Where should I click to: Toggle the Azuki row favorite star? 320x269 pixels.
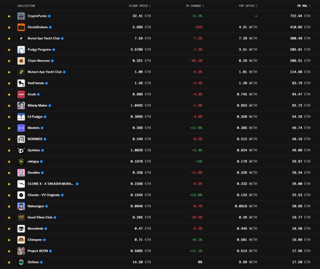click(9, 94)
